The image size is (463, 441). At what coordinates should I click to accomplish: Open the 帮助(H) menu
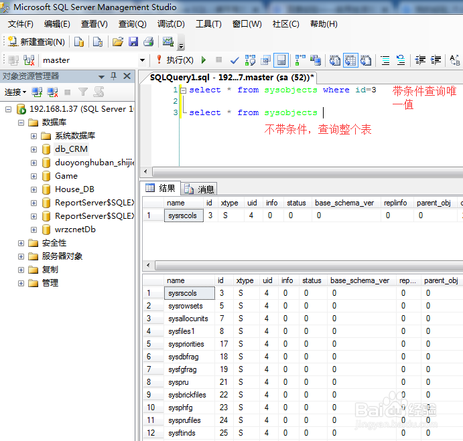324,24
